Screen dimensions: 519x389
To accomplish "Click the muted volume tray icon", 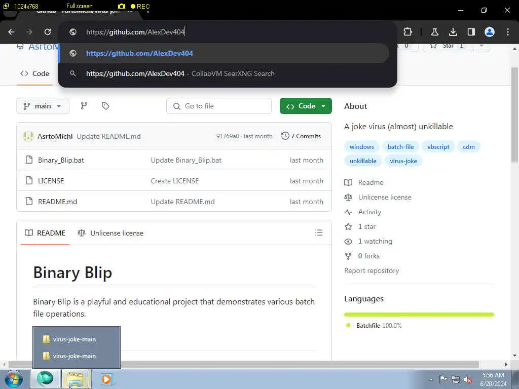I will pos(468,379).
